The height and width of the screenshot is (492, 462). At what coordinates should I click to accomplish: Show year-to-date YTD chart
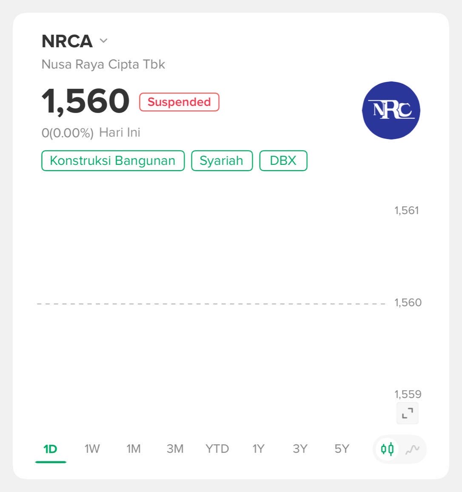tap(217, 449)
